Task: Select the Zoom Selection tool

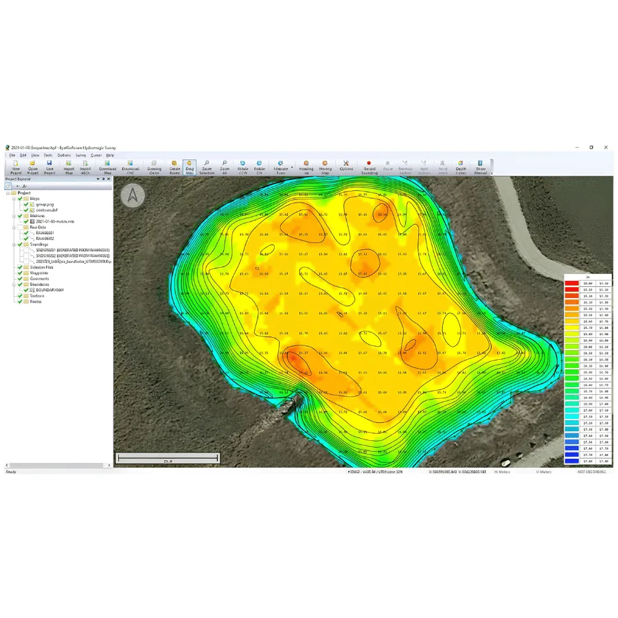Action: click(x=207, y=168)
